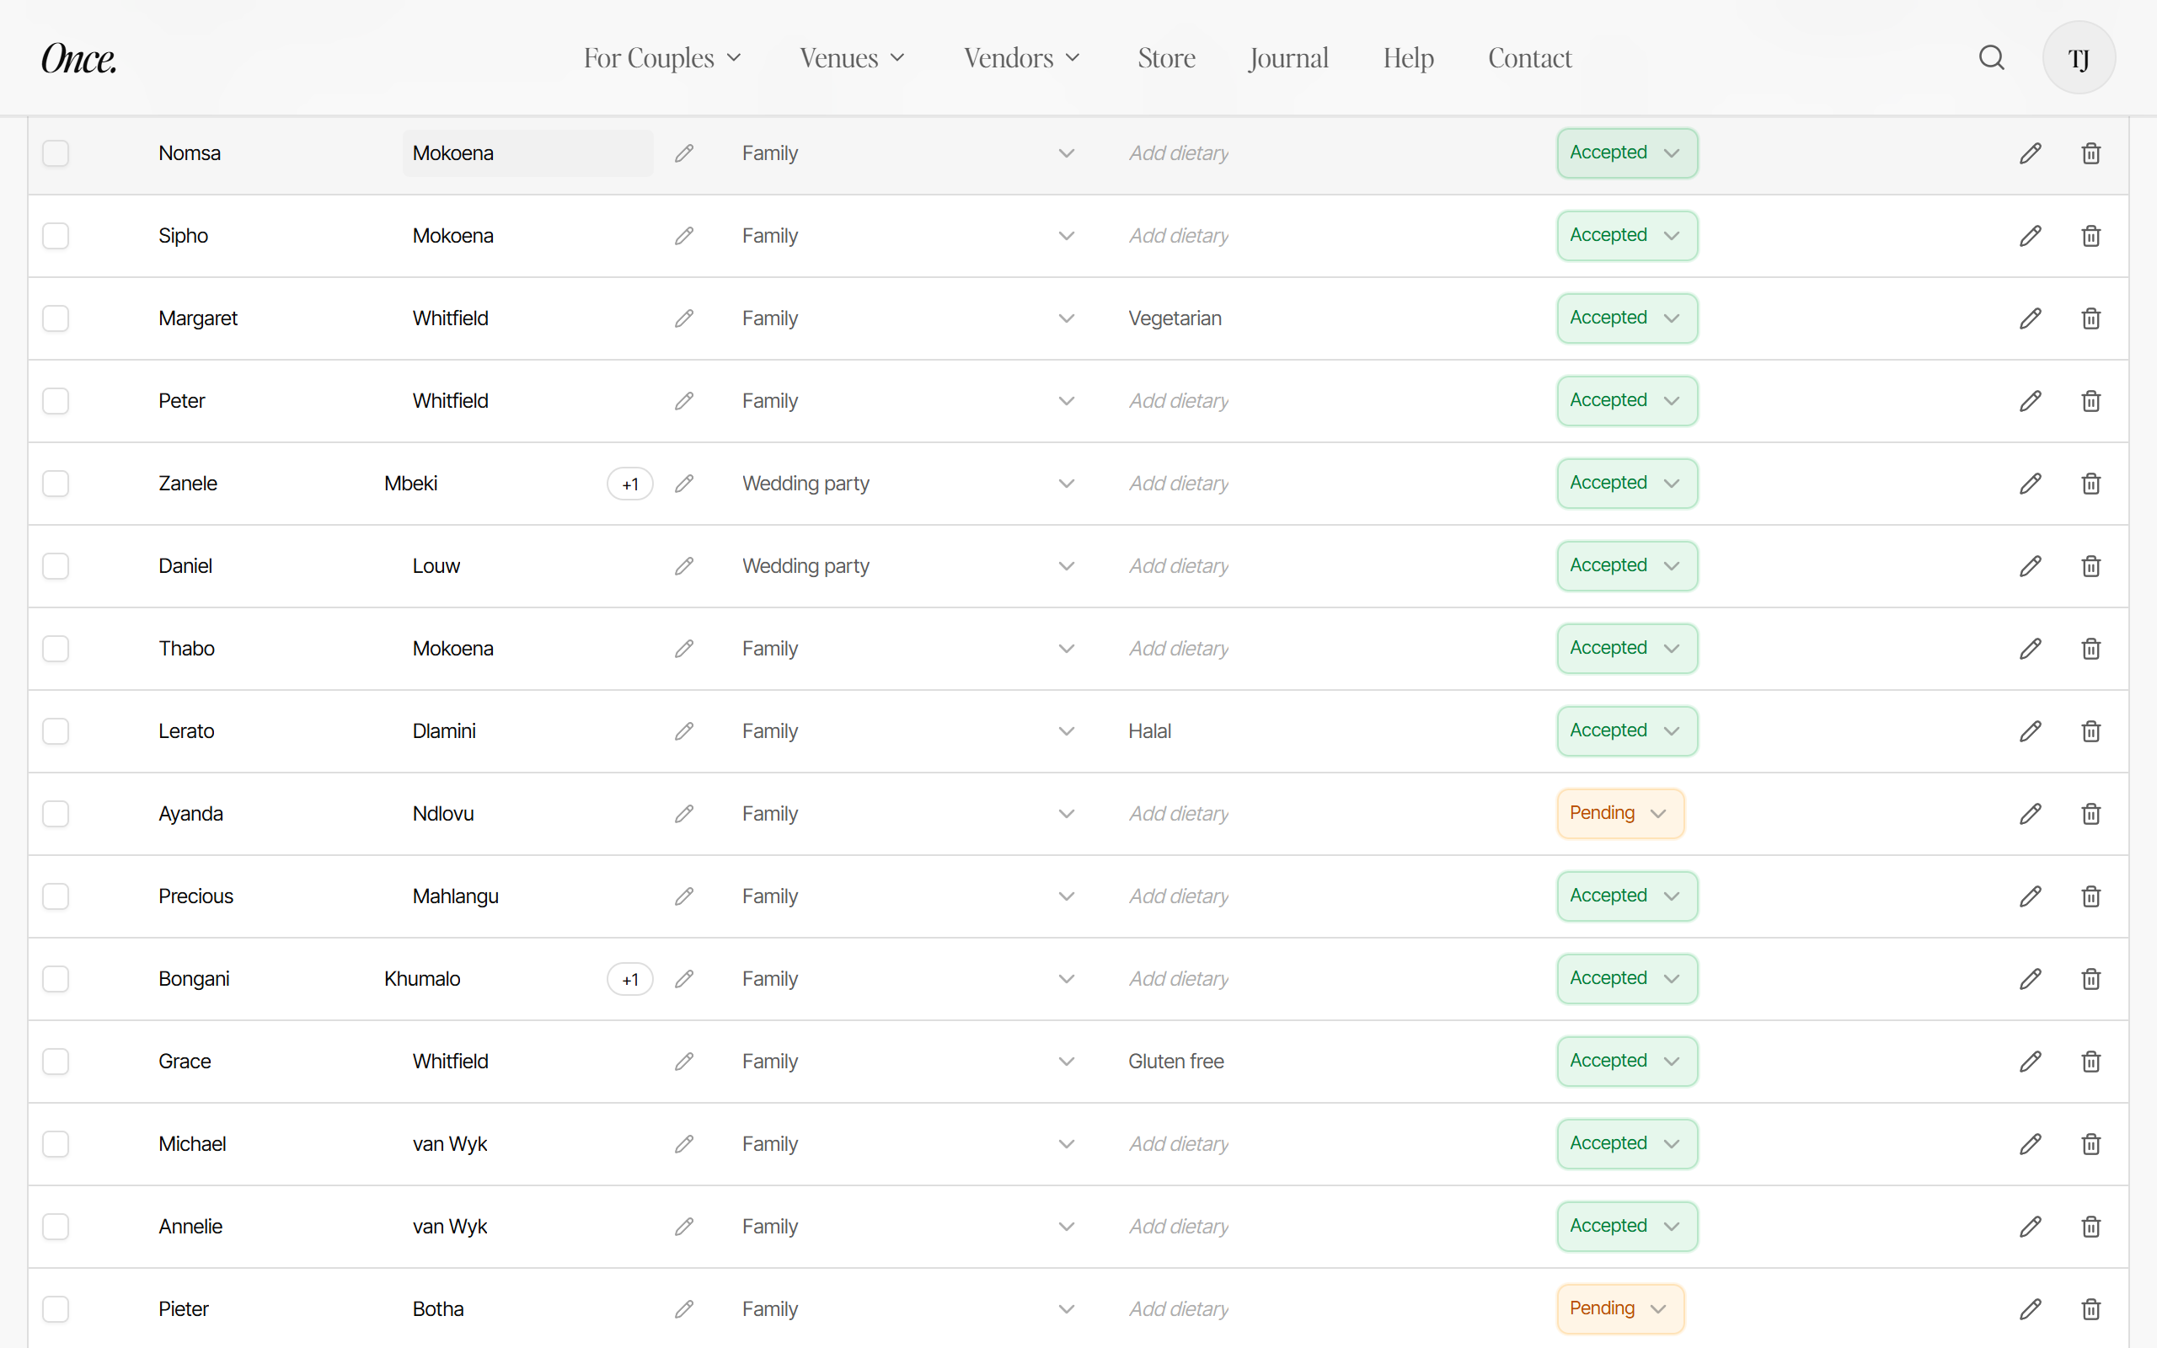Add dietary note for Peter Whitfield

click(x=1178, y=401)
